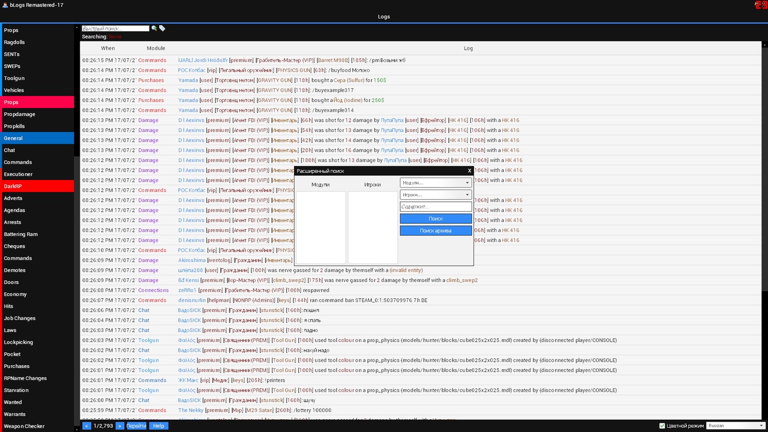
Task: Open the Игроки dropdown in search dialog
Action: click(x=436, y=195)
